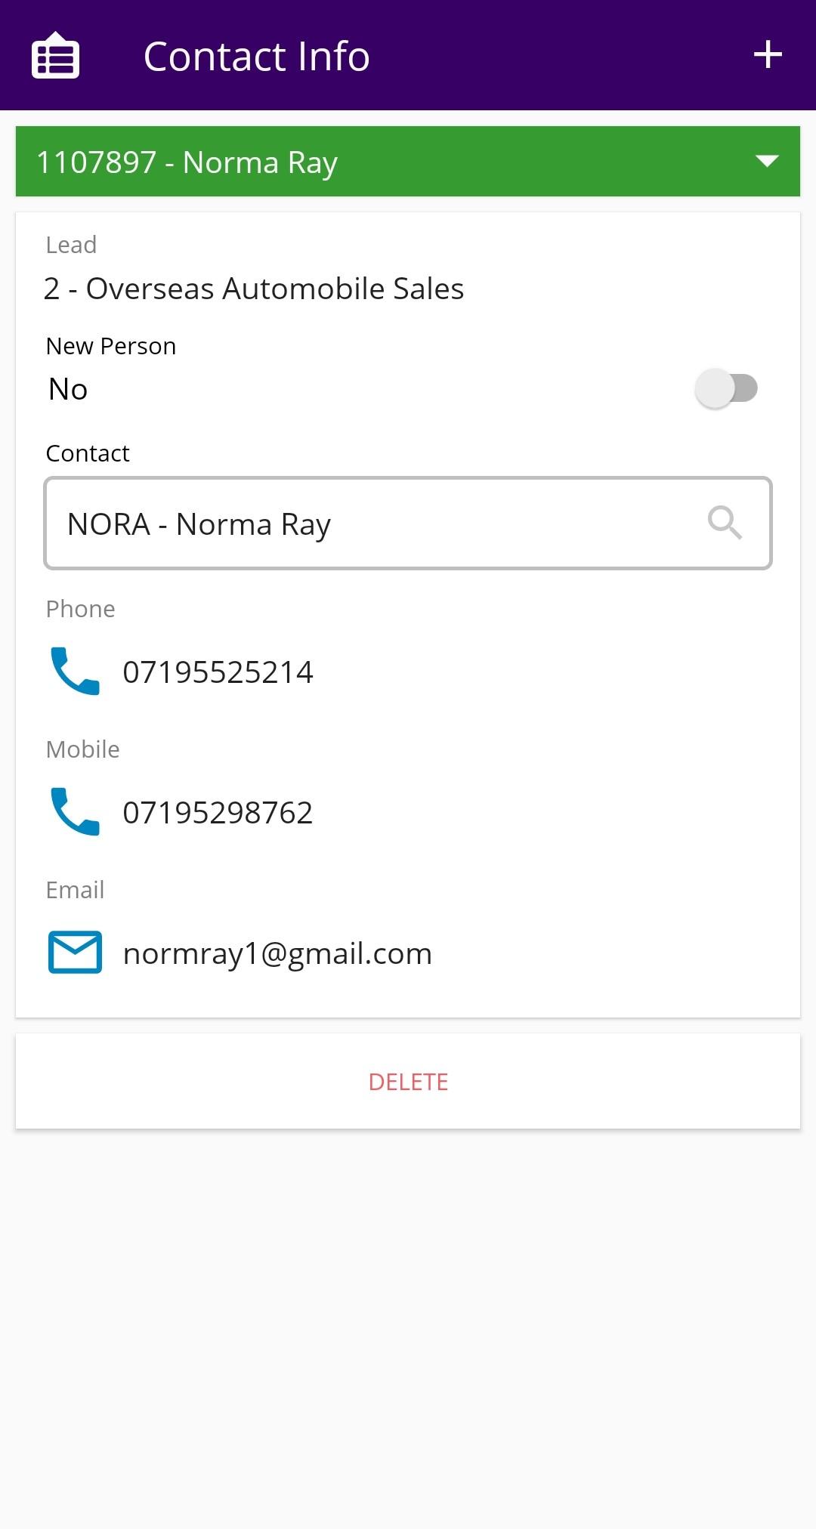
Task: Expand the 1107897 - Norma Ray dropdown arrow
Action: pyautogui.click(x=767, y=161)
